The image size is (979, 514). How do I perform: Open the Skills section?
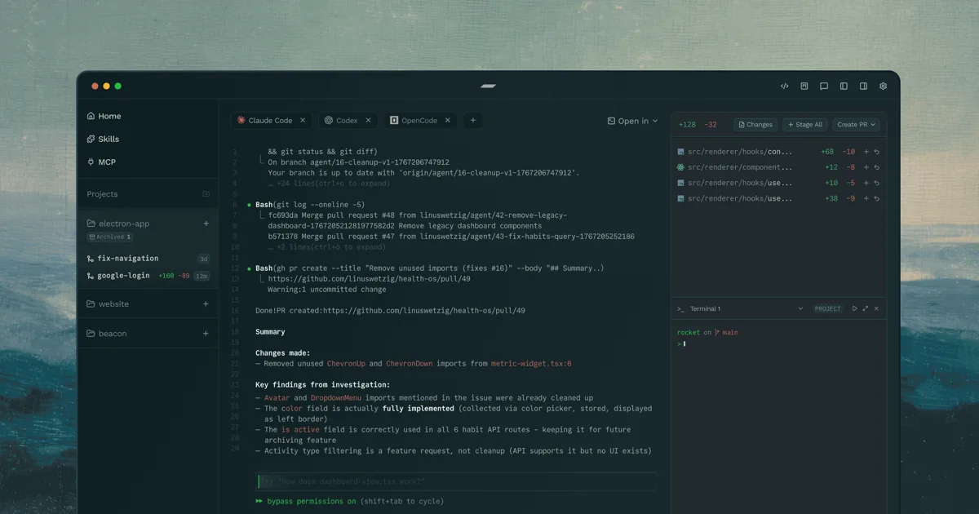[103, 139]
